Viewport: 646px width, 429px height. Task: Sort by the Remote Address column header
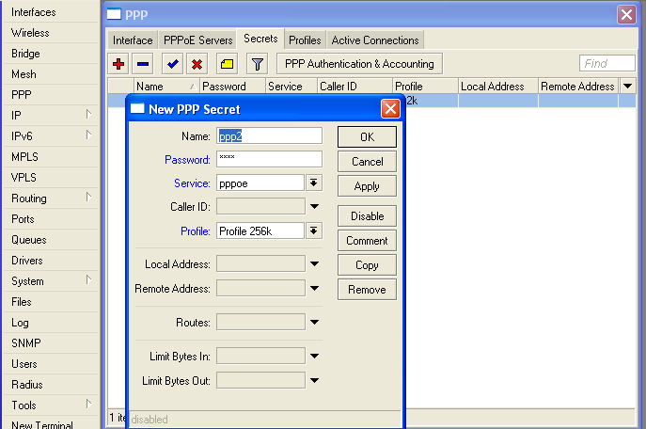[x=578, y=87]
